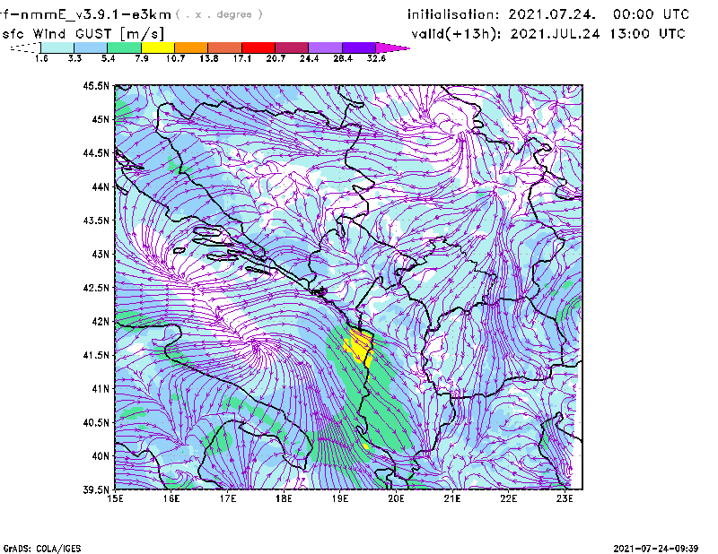Screen dimensions: 718x554
Task: Click the dashed white arrow below 1.6 in the legend
Action: [x=25, y=48]
